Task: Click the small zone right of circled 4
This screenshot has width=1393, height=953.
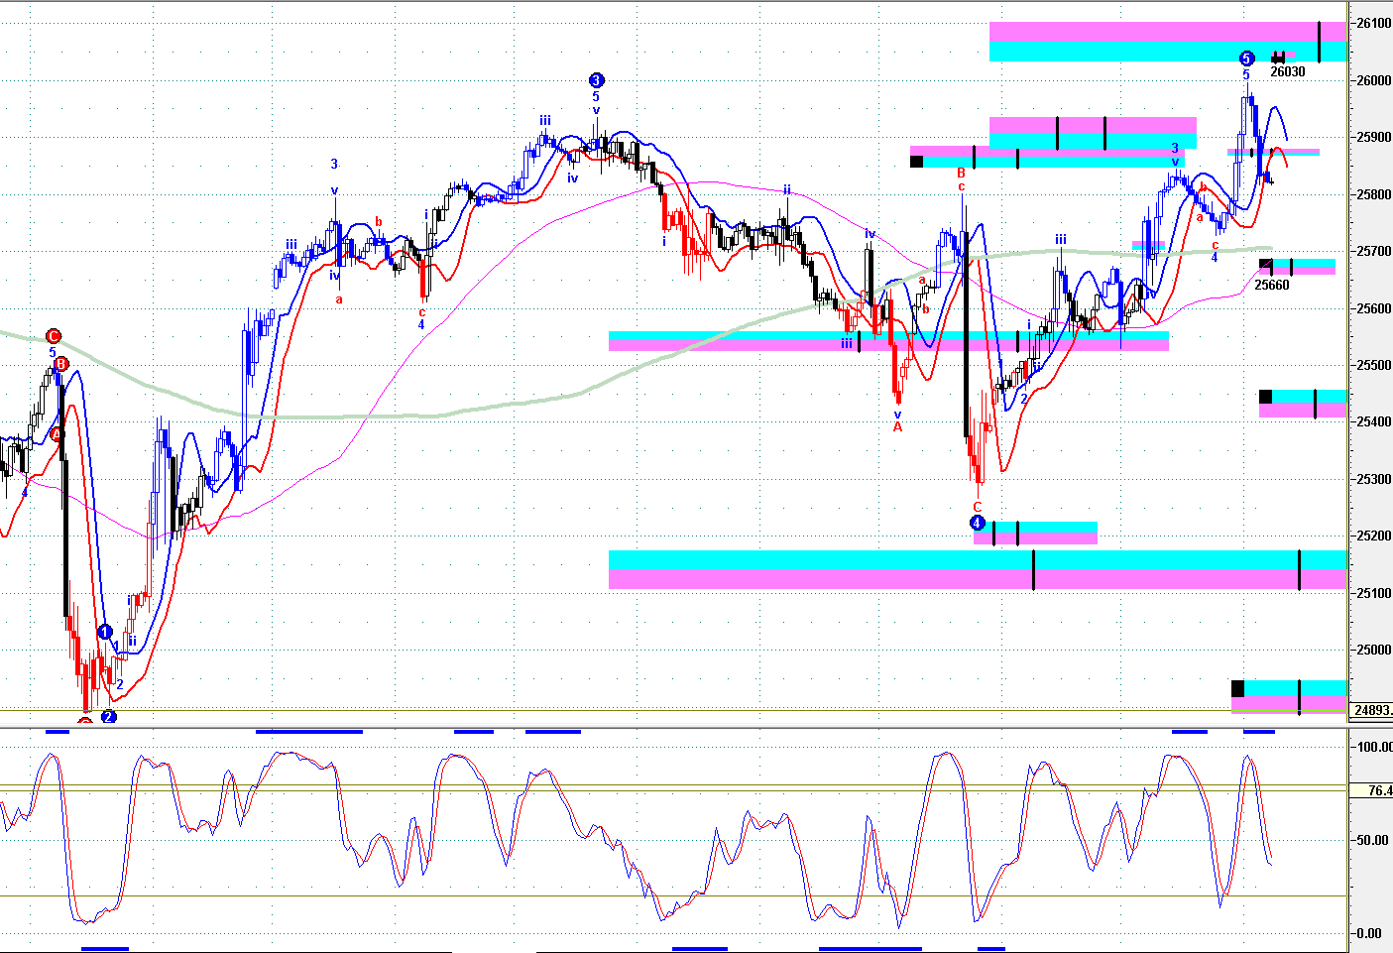Action: (x=1035, y=533)
